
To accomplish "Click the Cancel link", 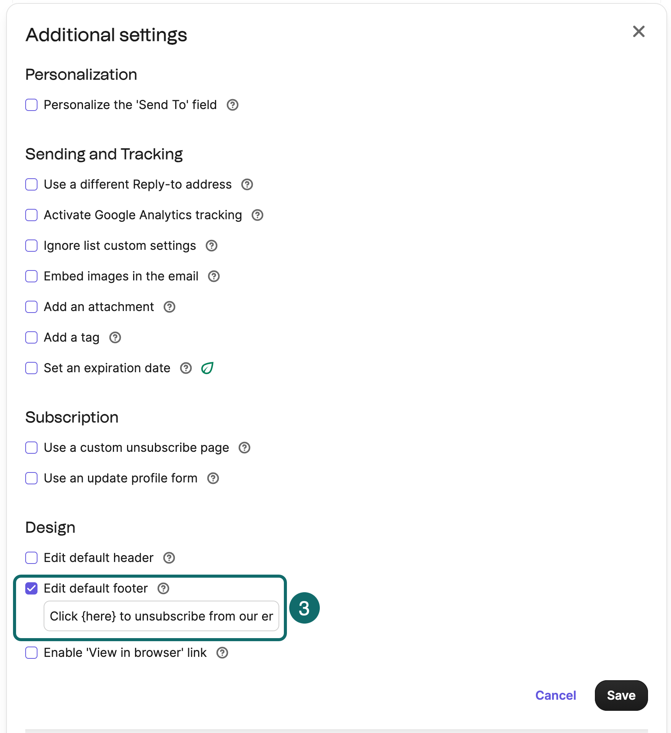I will coord(555,695).
